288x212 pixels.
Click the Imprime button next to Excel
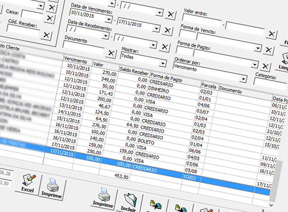pos(52,188)
